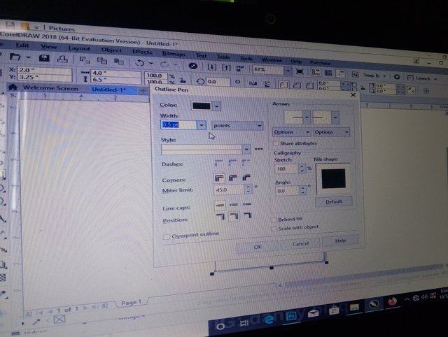Click the Open folder icon in the toolbar
This screenshot has width=448, height=337.
coord(15,57)
